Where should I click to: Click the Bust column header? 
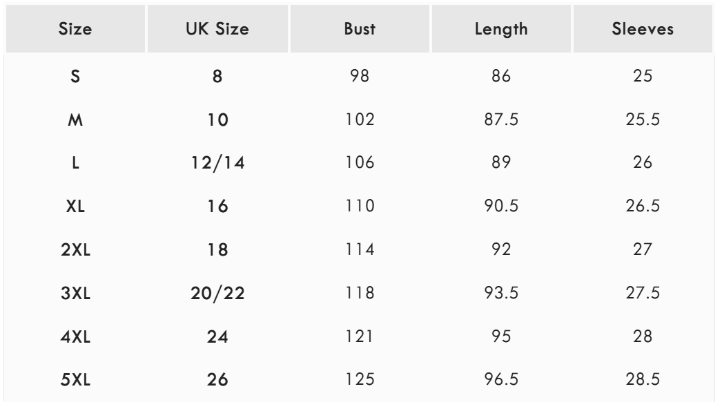[x=360, y=31]
